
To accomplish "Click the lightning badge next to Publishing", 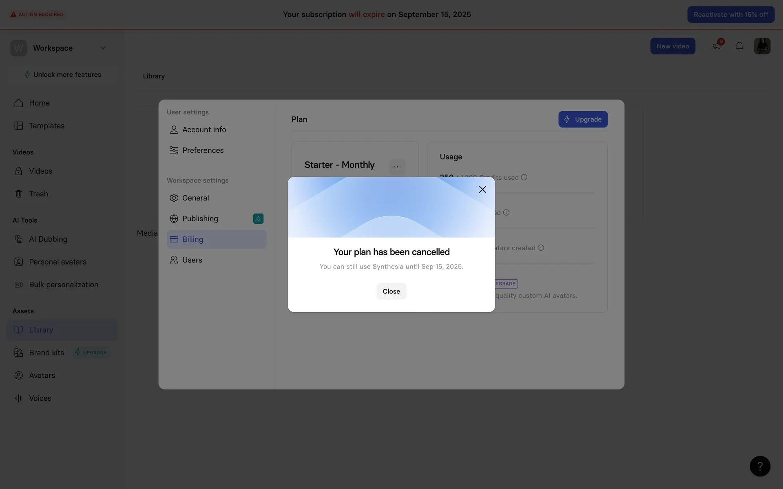I will 258,219.
